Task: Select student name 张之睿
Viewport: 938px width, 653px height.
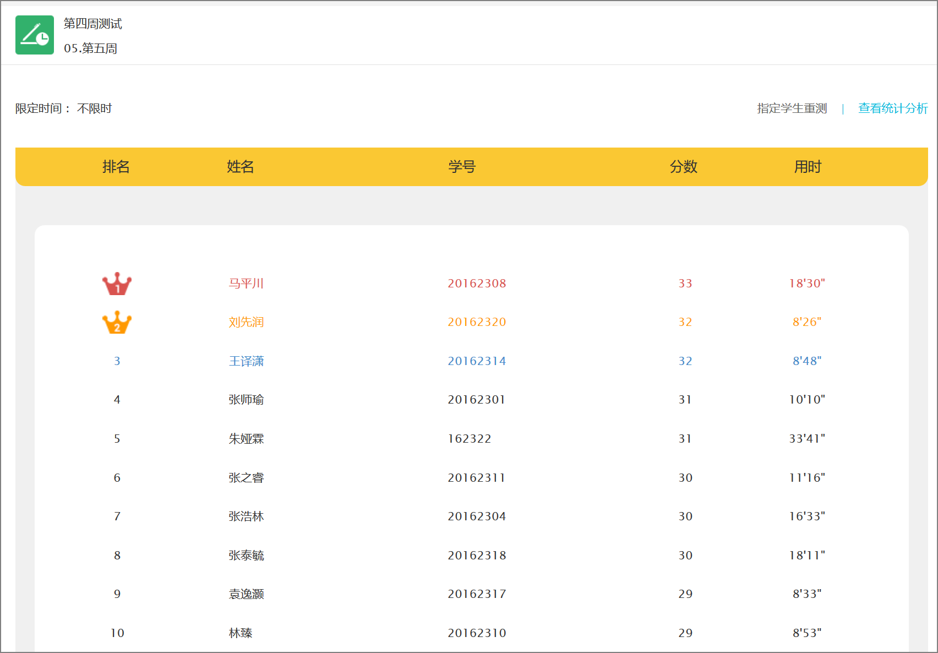Action: pyautogui.click(x=246, y=478)
